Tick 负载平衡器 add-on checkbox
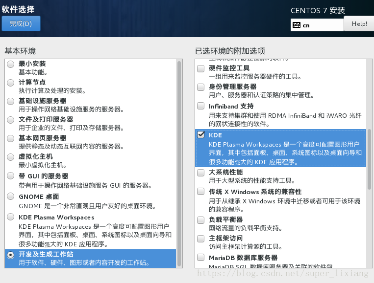Screen dimensions: 374x283 [x=201, y=220]
